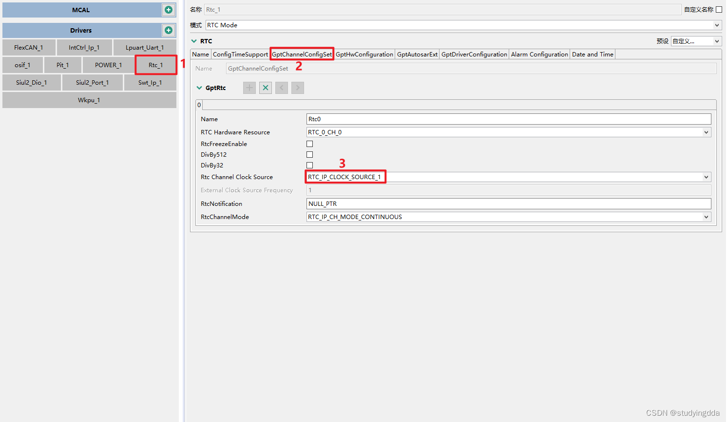Select the Swt_Ip_1 driver

coord(150,83)
